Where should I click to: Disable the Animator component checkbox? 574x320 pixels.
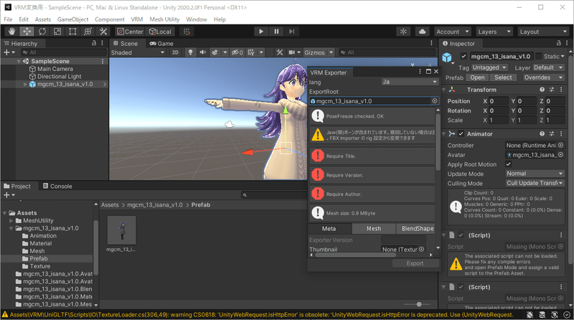(x=461, y=134)
